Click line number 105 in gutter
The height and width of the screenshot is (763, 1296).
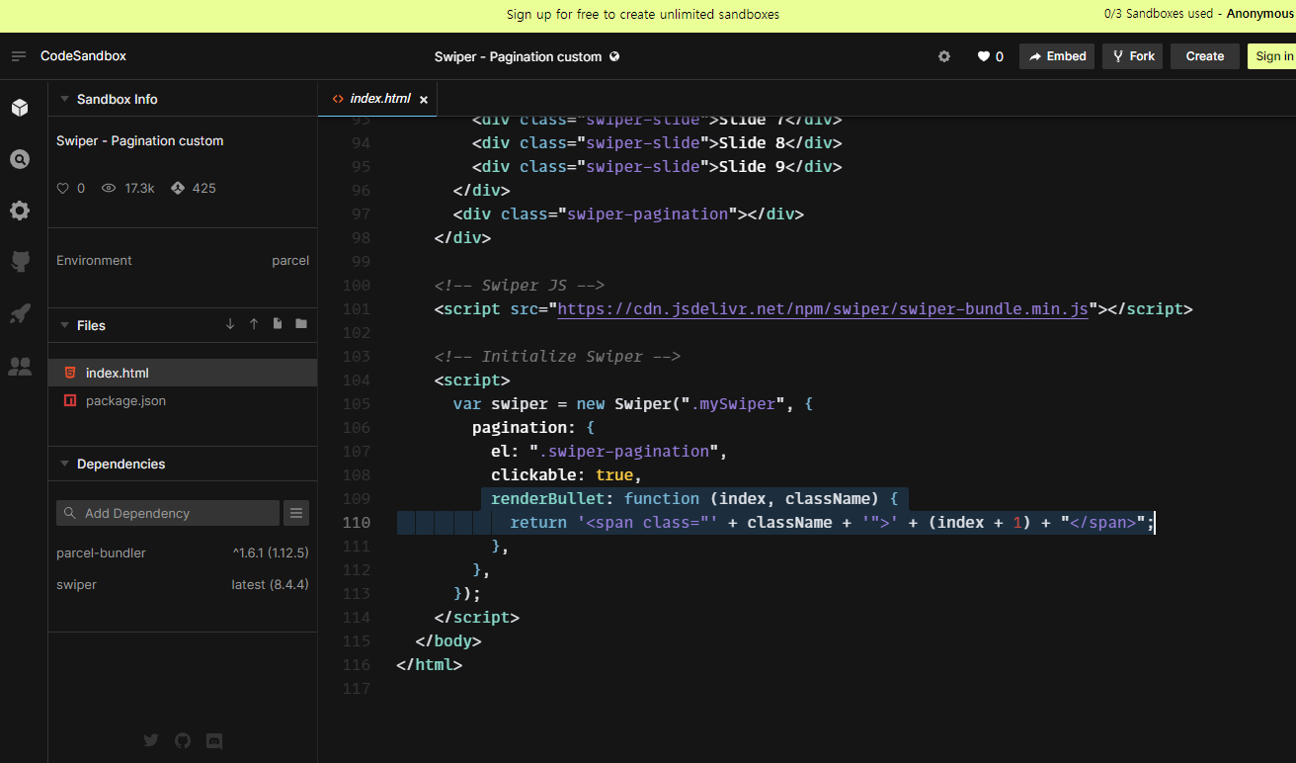pos(357,404)
